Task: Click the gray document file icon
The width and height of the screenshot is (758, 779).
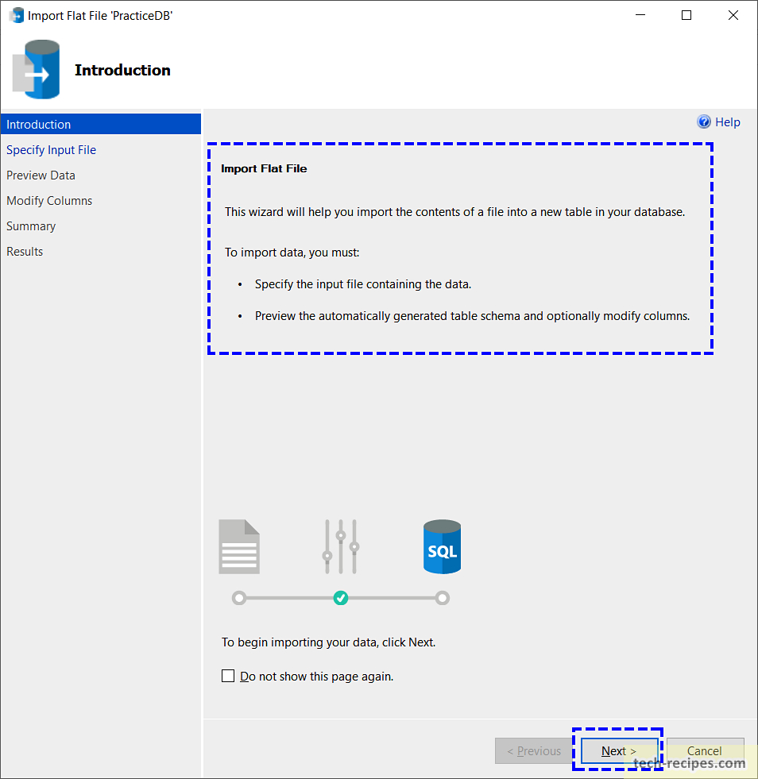Action: point(239,546)
